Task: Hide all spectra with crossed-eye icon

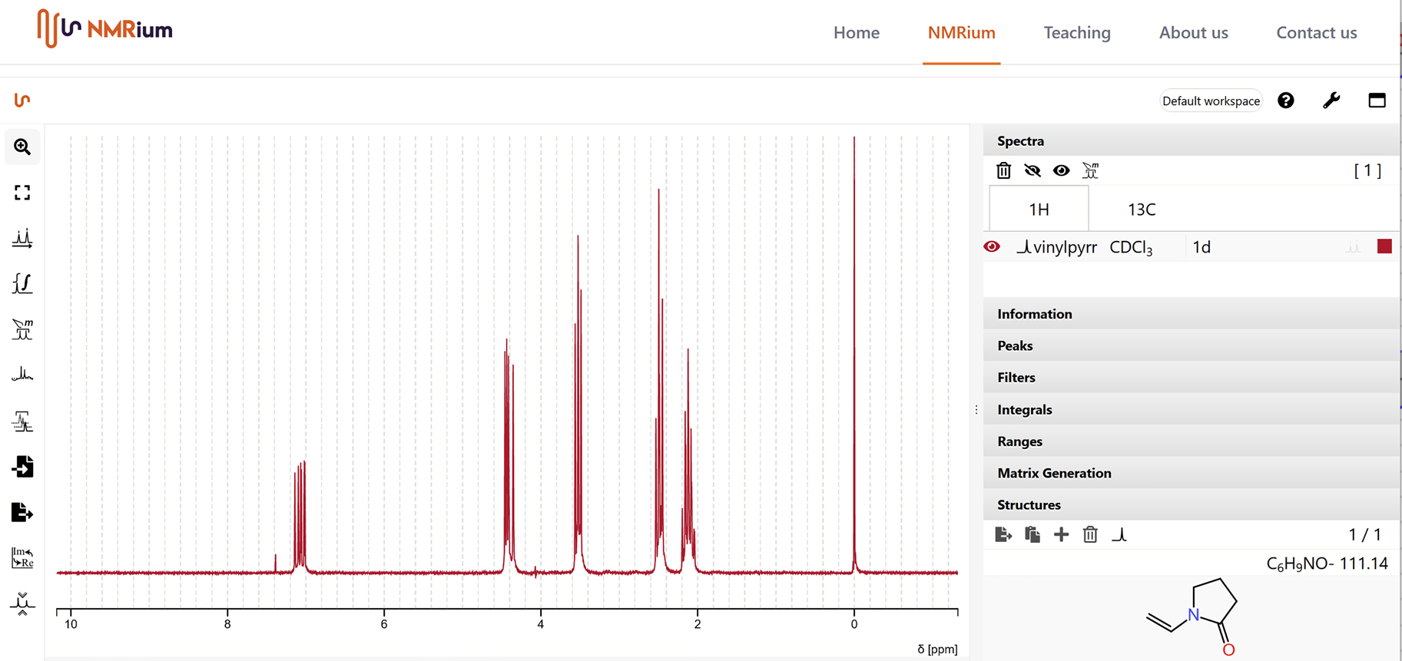Action: point(1032,170)
